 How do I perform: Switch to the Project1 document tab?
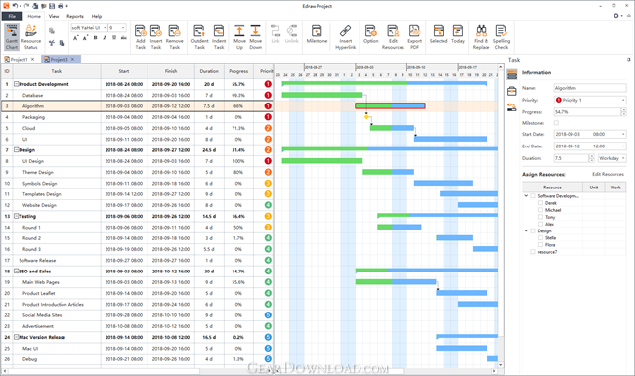tap(19, 60)
